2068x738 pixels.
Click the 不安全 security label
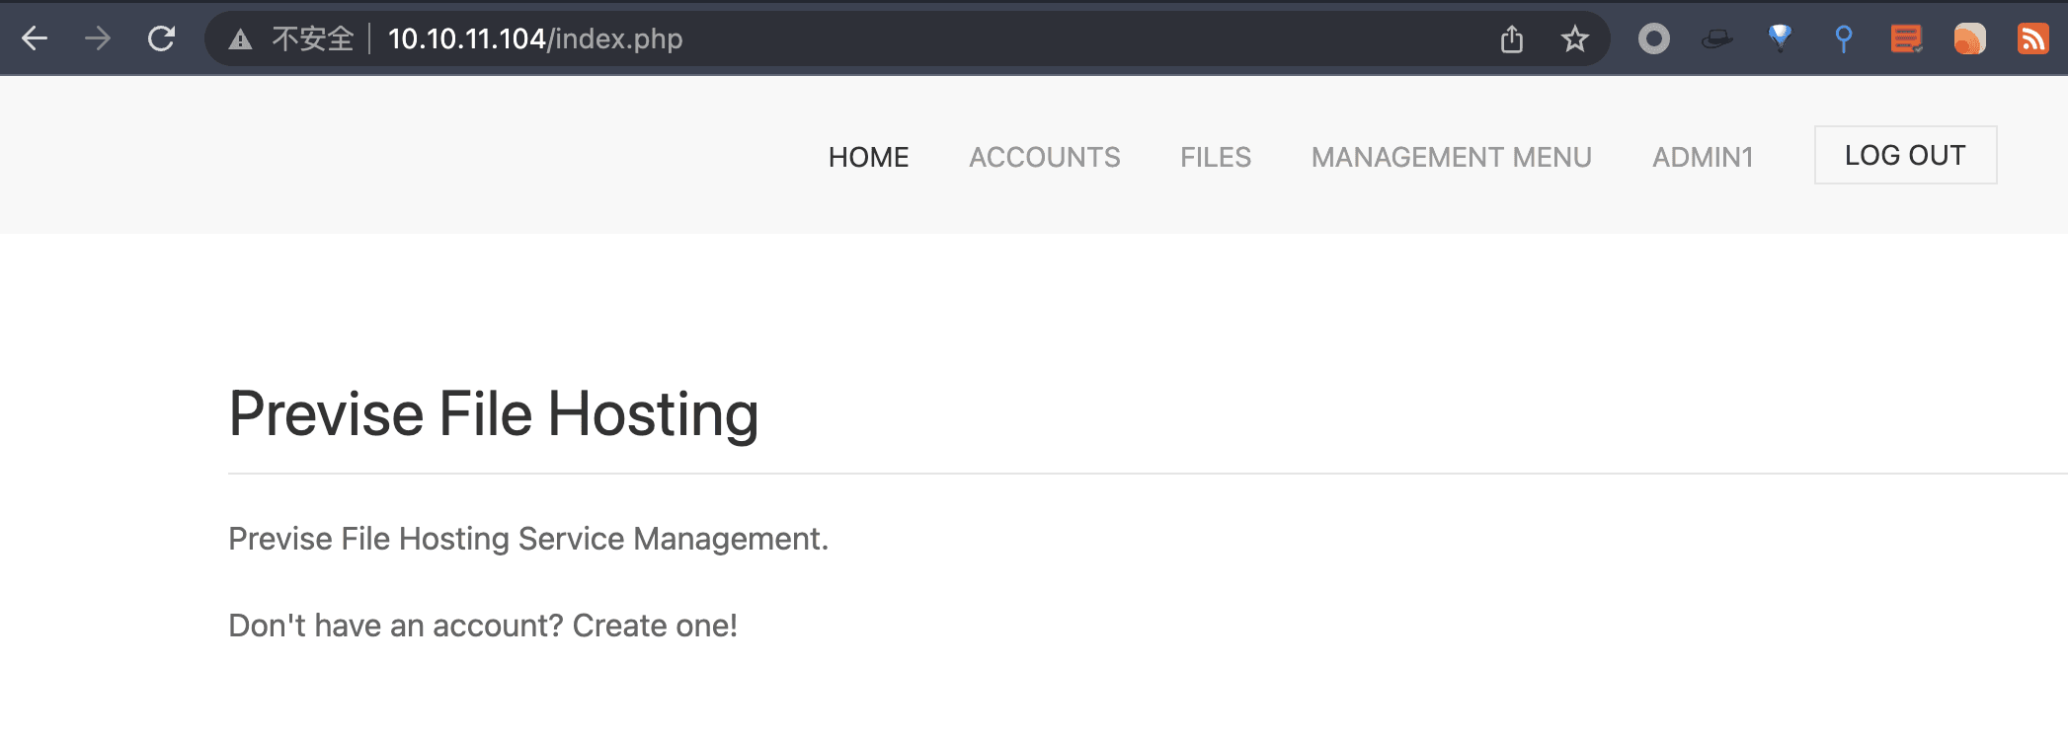tap(312, 38)
